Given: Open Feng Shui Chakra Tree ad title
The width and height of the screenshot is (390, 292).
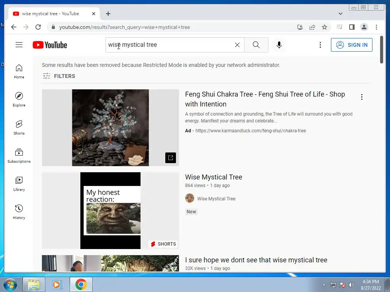Looking at the screenshot, I should (265, 99).
